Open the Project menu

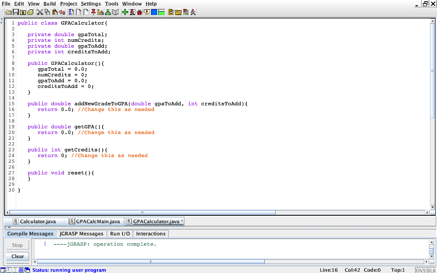point(68,4)
